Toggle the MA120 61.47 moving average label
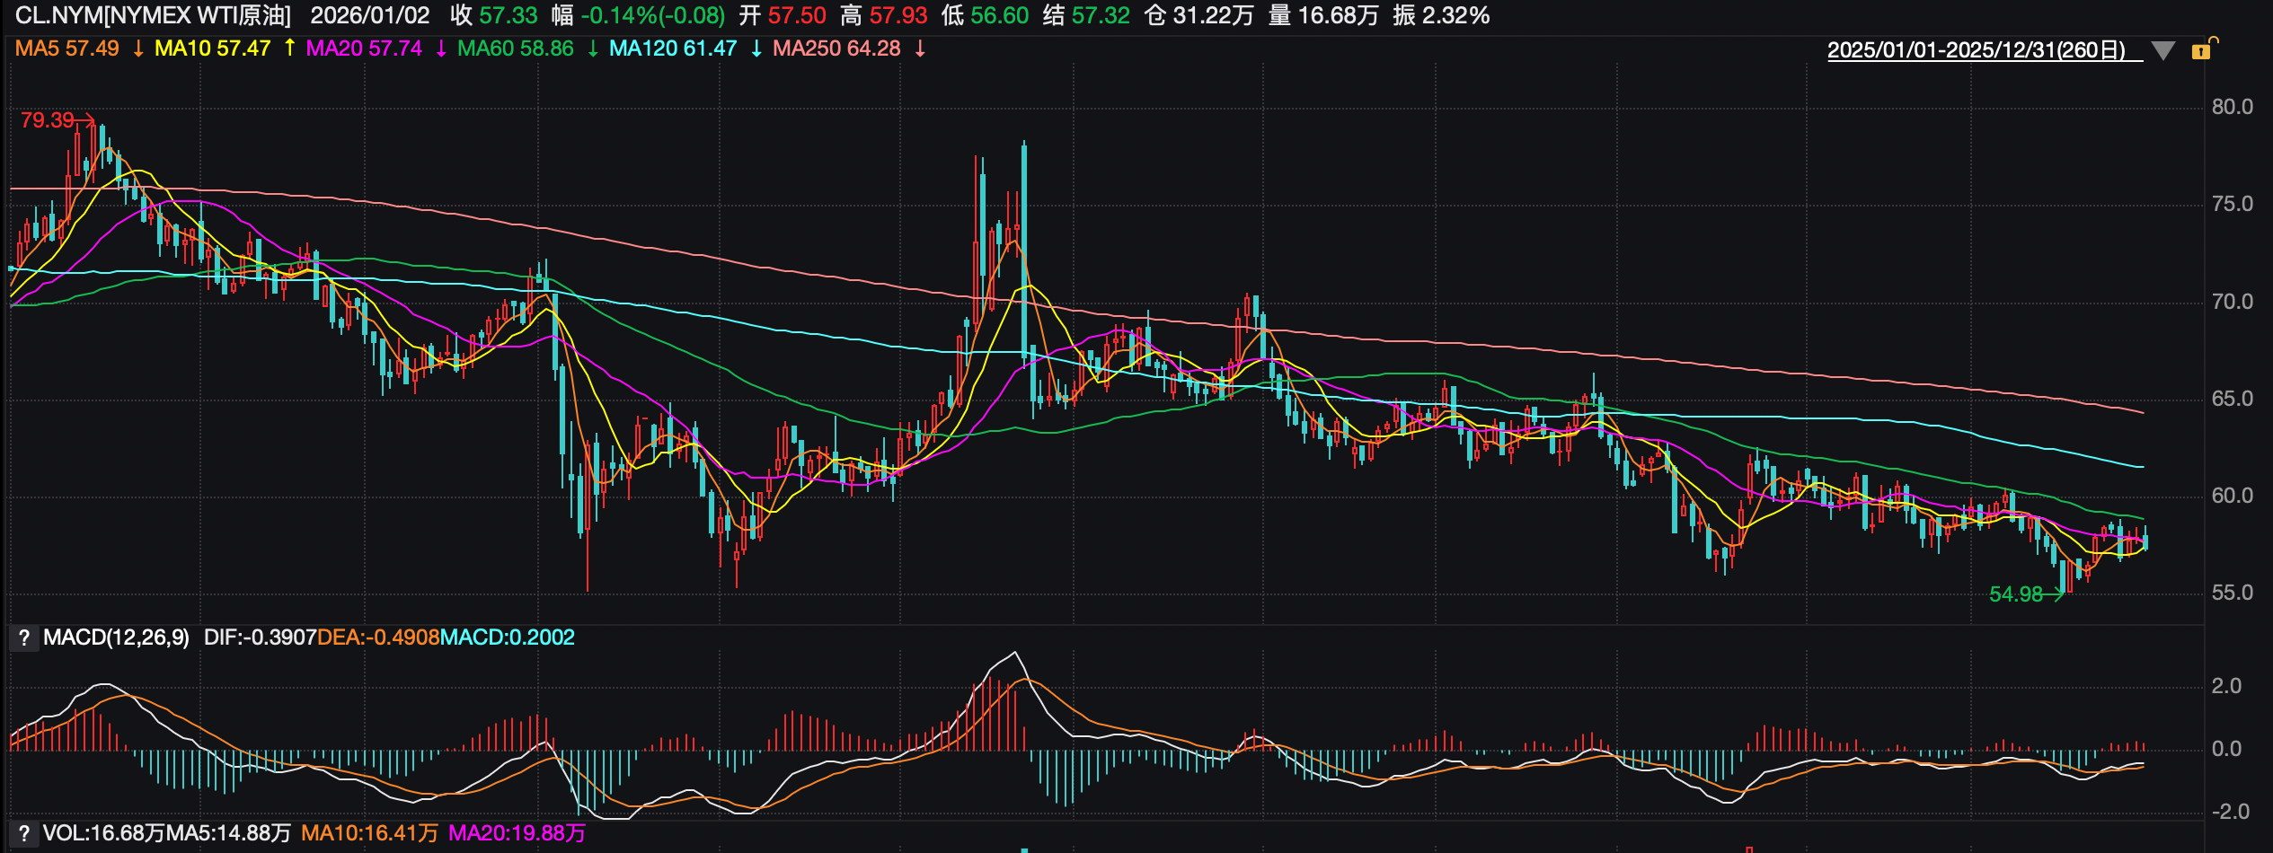 672,49
